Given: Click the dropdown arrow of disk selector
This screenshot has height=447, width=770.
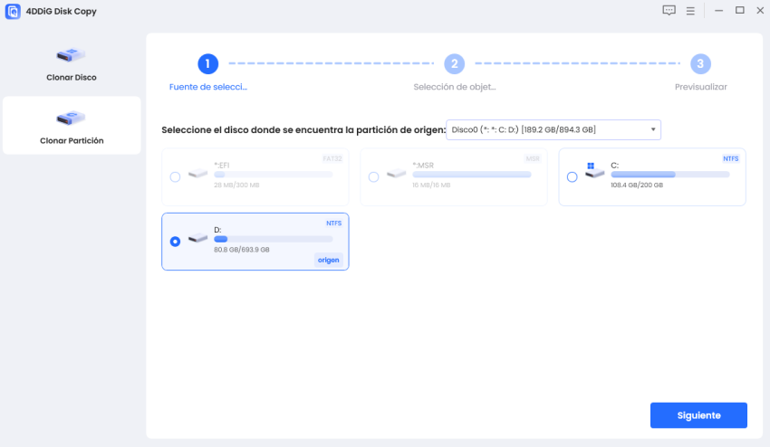Looking at the screenshot, I should point(652,130).
